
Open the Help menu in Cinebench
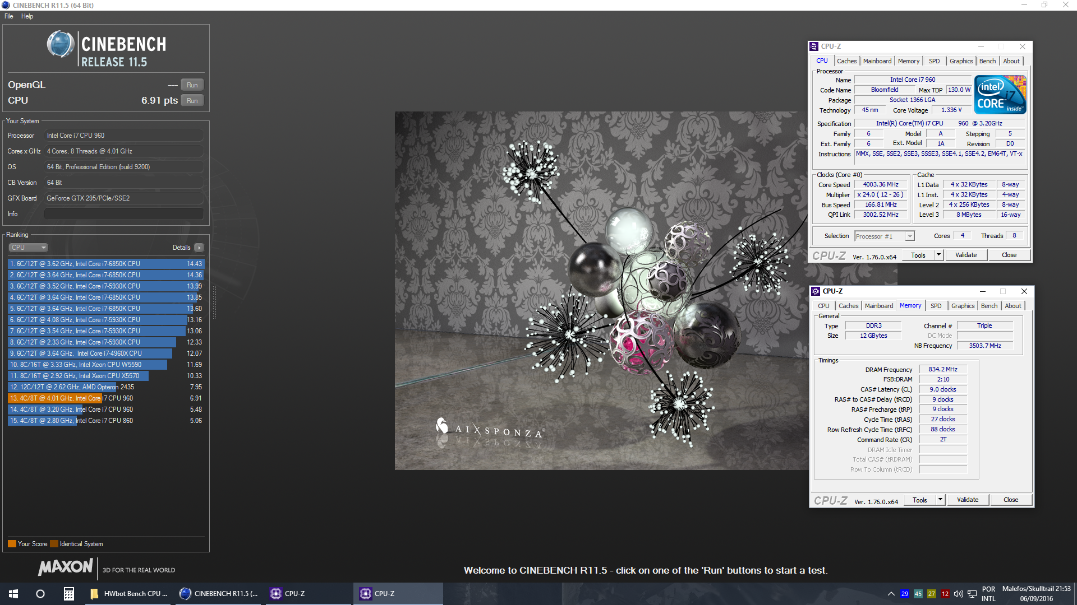click(27, 16)
